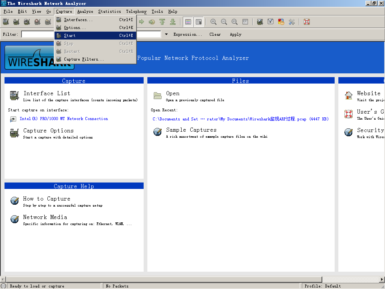Click the expert info status circle icon
Image resolution: width=385 pixels, height=289 pixels.
(3, 286)
